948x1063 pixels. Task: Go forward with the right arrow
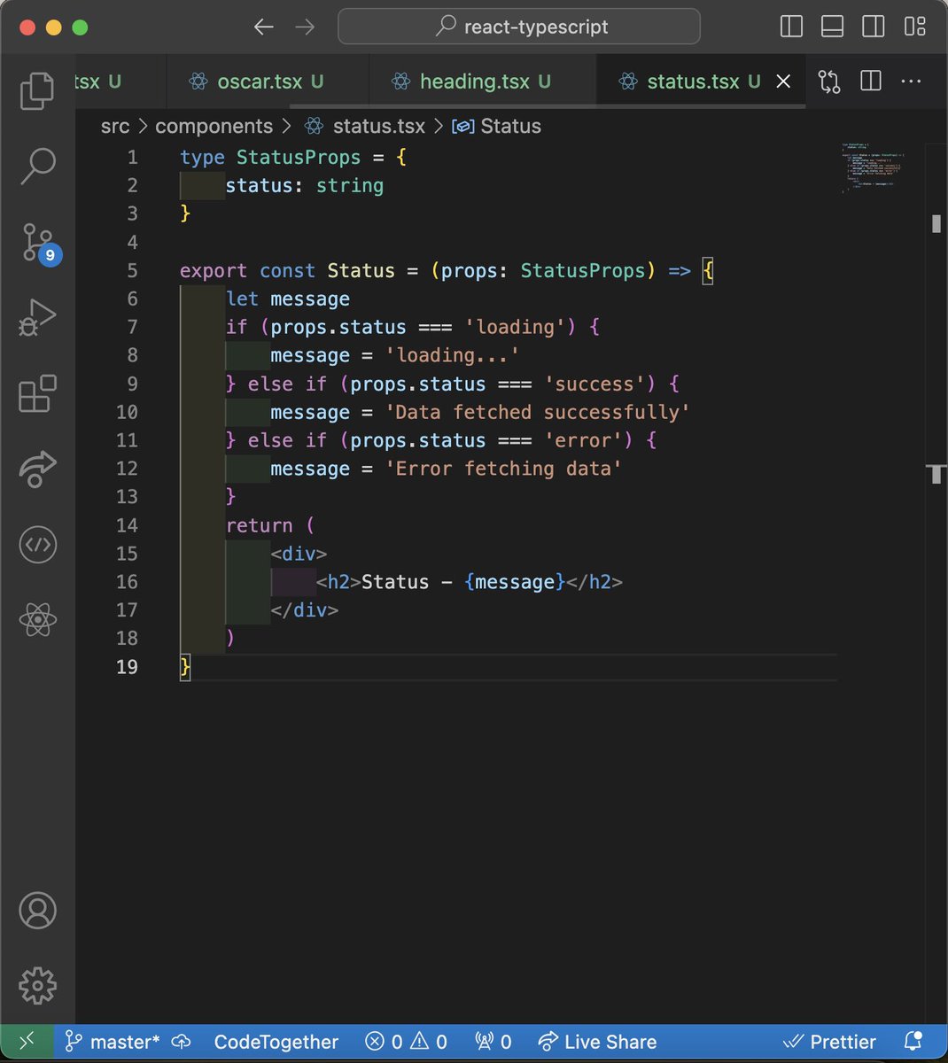point(305,27)
